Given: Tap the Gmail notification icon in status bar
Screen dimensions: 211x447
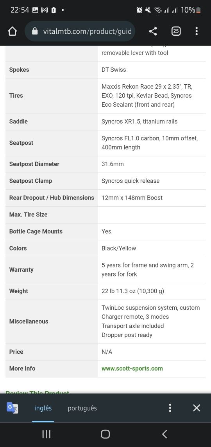Looking at the screenshot, I should tap(44, 10).
